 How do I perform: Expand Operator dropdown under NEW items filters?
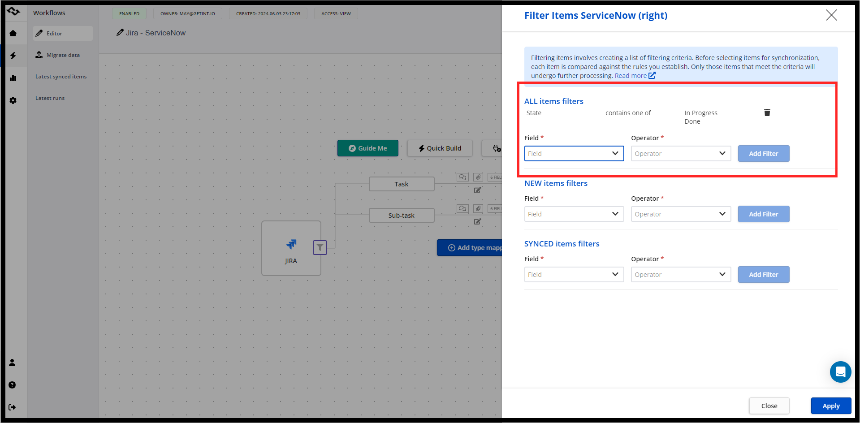click(680, 214)
